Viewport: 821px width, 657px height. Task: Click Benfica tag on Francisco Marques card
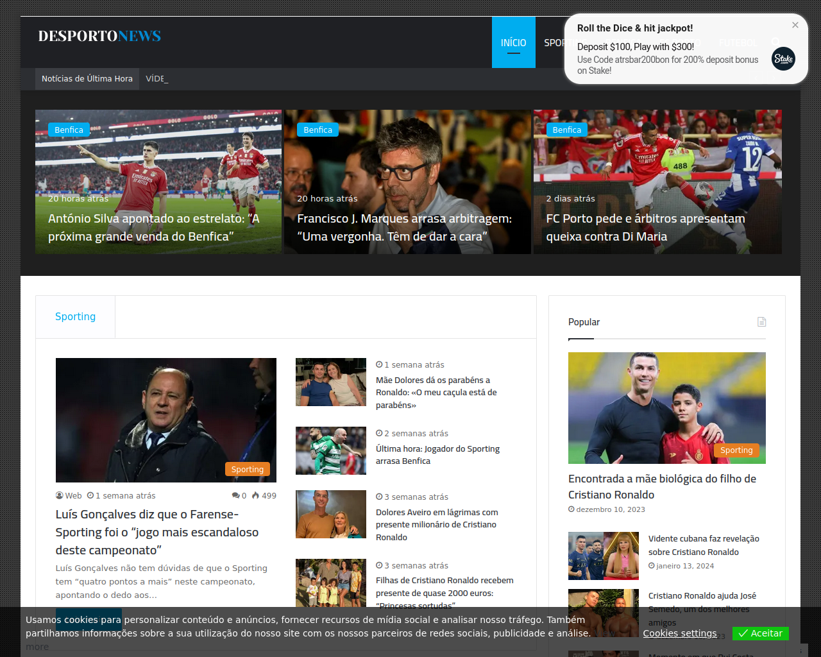pyautogui.click(x=318, y=130)
